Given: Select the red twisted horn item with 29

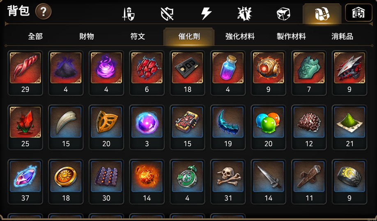Looking at the screenshot, I should tap(25, 73).
